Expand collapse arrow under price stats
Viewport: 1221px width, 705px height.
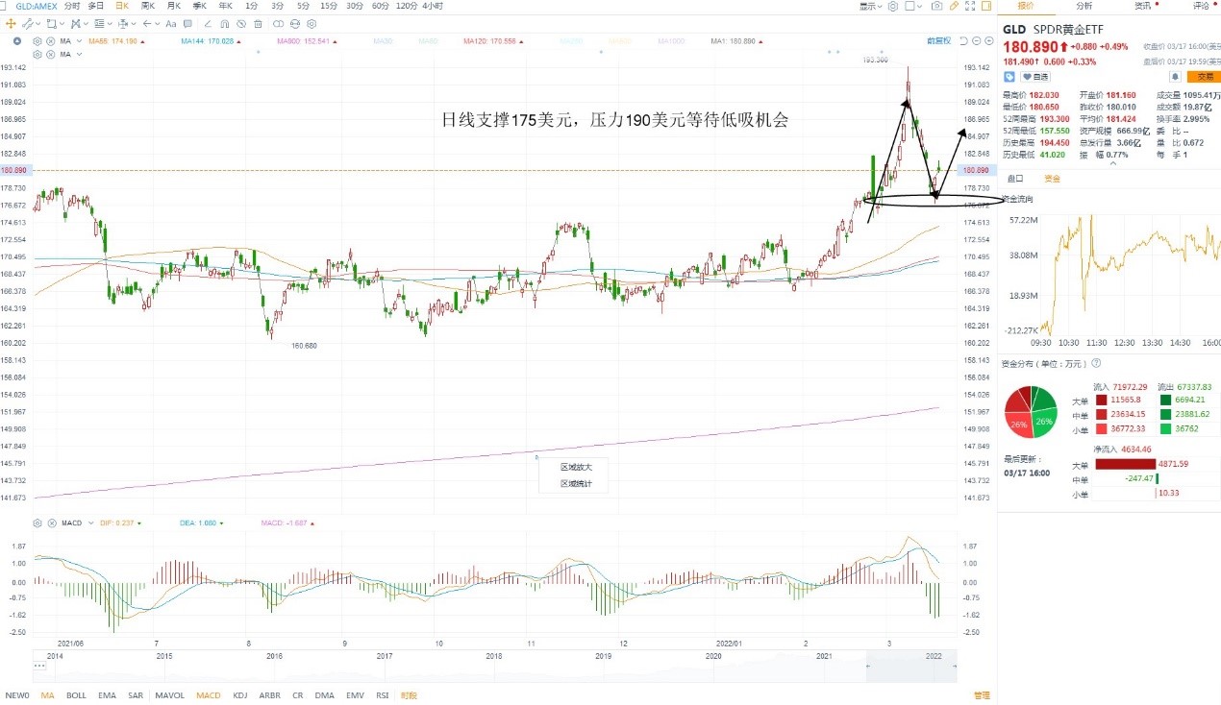[x=1114, y=163]
